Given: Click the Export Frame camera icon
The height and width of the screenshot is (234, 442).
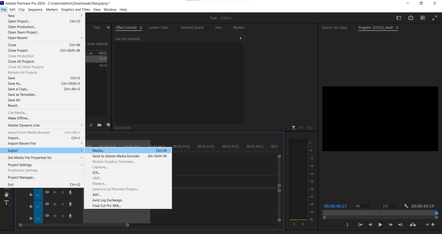Looking at the screenshot, I should (413, 225).
